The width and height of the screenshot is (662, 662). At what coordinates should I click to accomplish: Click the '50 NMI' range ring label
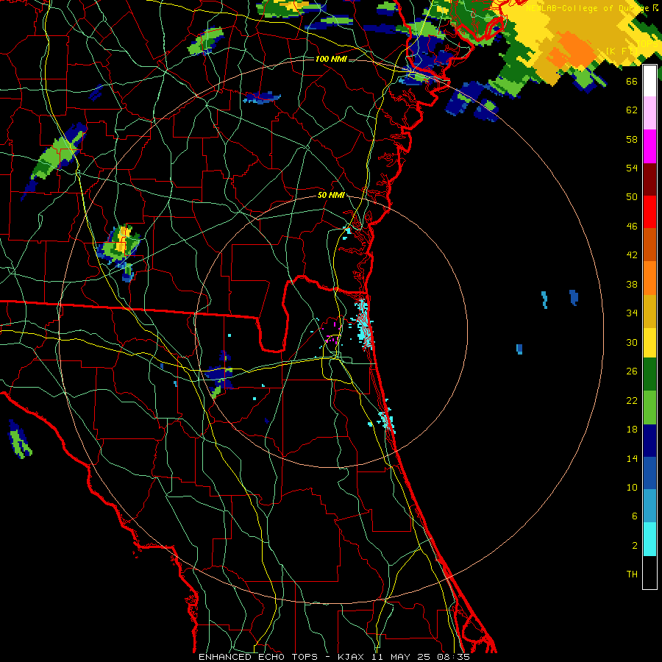tap(331, 195)
